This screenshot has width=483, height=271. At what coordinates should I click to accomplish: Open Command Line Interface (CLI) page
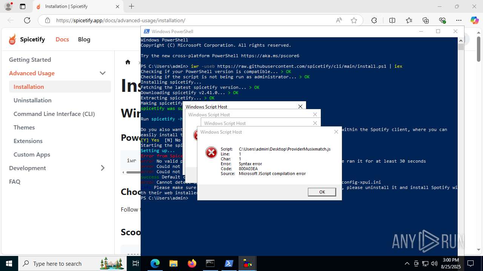tap(54, 114)
